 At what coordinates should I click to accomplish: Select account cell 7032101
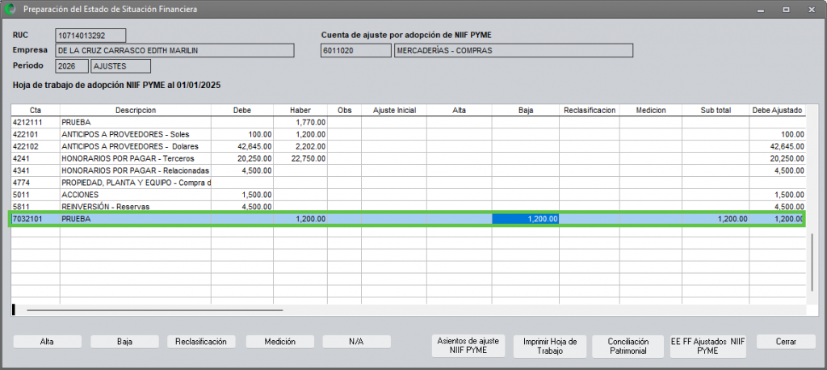36,219
